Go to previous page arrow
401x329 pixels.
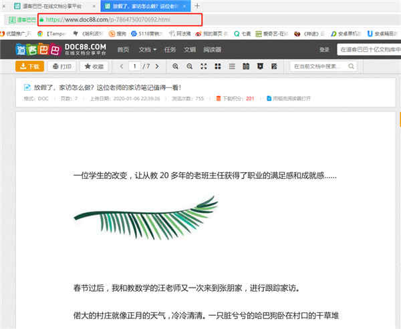pyautogui.click(x=122, y=67)
